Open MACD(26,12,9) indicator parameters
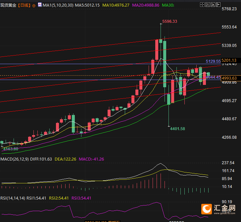Viewport: 241px width, 222px height. pyautogui.click(x=15, y=159)
